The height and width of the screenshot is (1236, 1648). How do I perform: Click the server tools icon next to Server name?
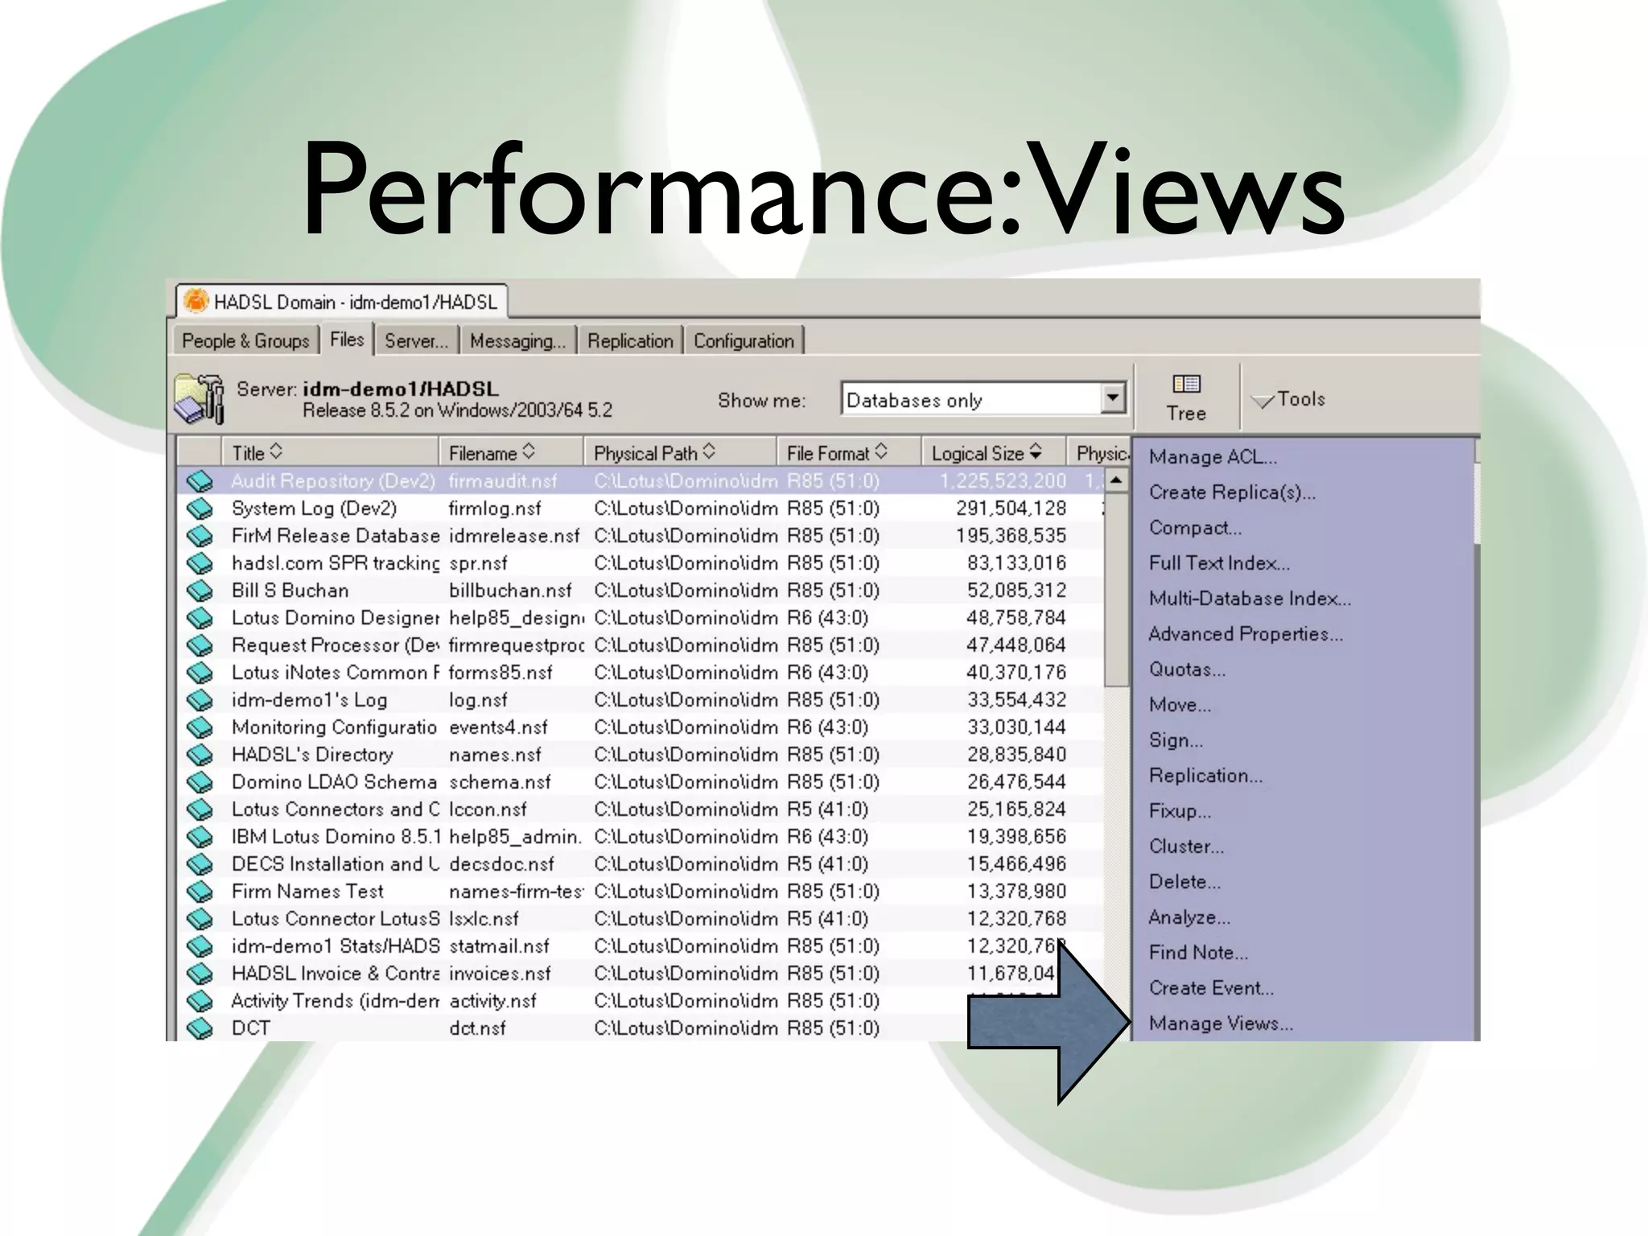(199, 398)
